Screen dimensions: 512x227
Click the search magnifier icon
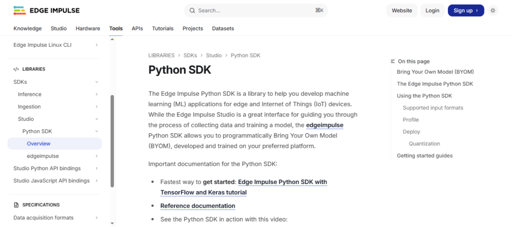(192, 10)
